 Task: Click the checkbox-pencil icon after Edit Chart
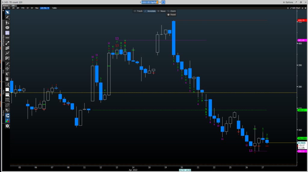tap(303, 8)
